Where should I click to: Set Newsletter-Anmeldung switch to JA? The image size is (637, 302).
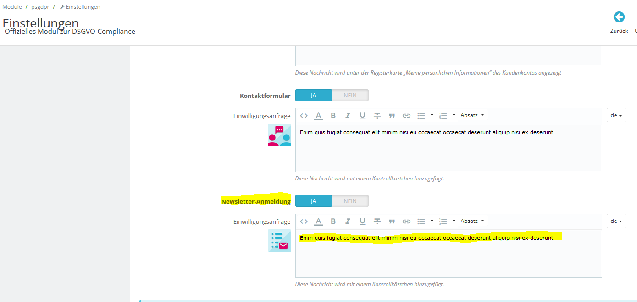pyautogui.click(x=314, y=201)
